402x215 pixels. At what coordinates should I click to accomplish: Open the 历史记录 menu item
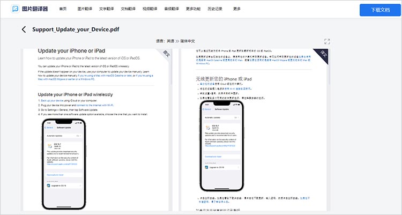215,9
